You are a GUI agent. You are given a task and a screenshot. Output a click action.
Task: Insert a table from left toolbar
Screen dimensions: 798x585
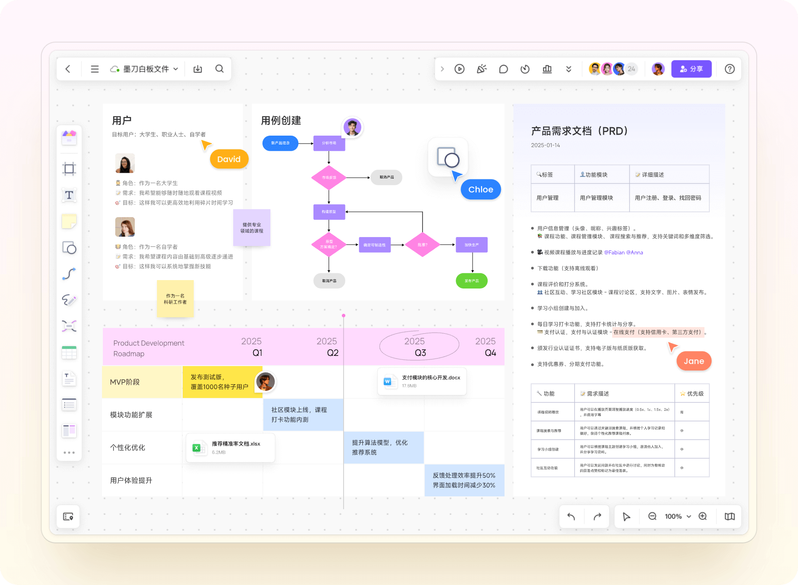[x=69, y=353]
